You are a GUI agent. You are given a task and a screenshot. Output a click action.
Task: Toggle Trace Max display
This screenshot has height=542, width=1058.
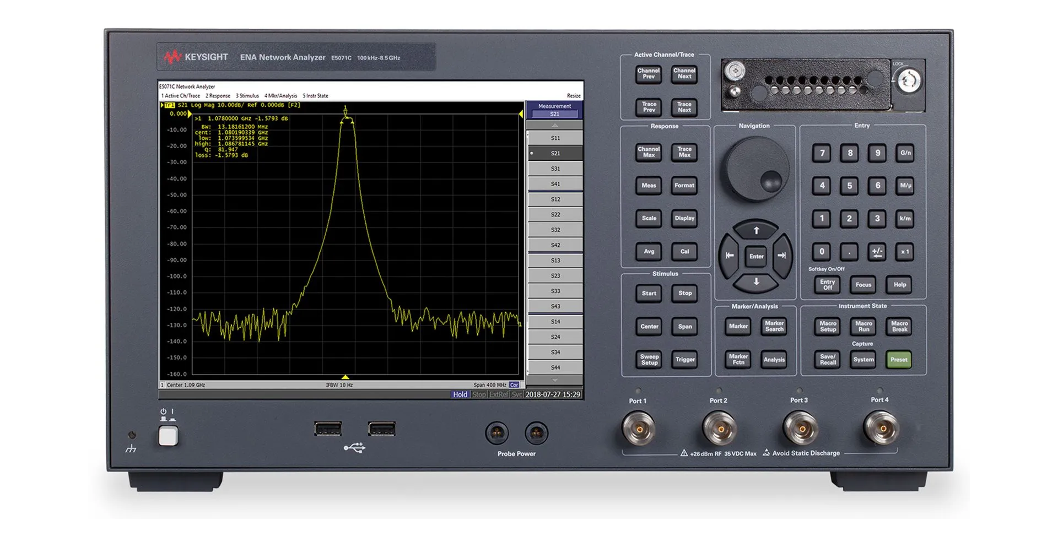(x=684, y=152)
